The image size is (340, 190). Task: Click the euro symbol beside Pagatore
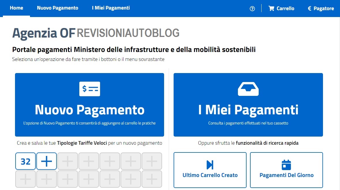(309, 8)
